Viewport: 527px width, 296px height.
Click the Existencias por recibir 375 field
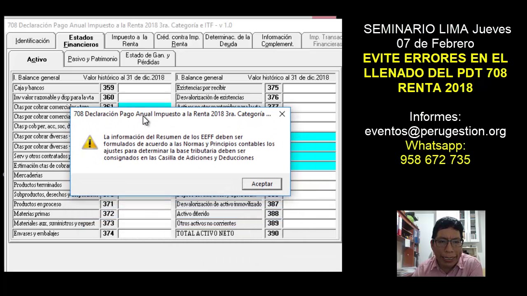click(309, 88)
